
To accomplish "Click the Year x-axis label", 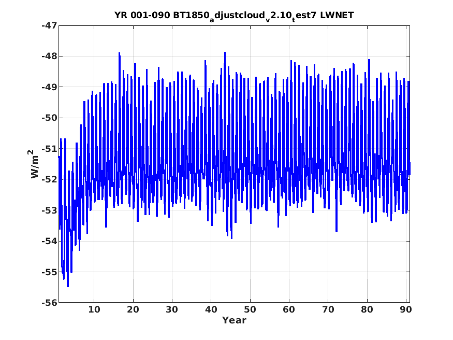I will (x=234, y=320).
